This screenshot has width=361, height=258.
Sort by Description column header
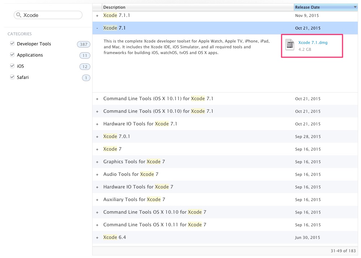pyautogui.click(x=198, y=7)
